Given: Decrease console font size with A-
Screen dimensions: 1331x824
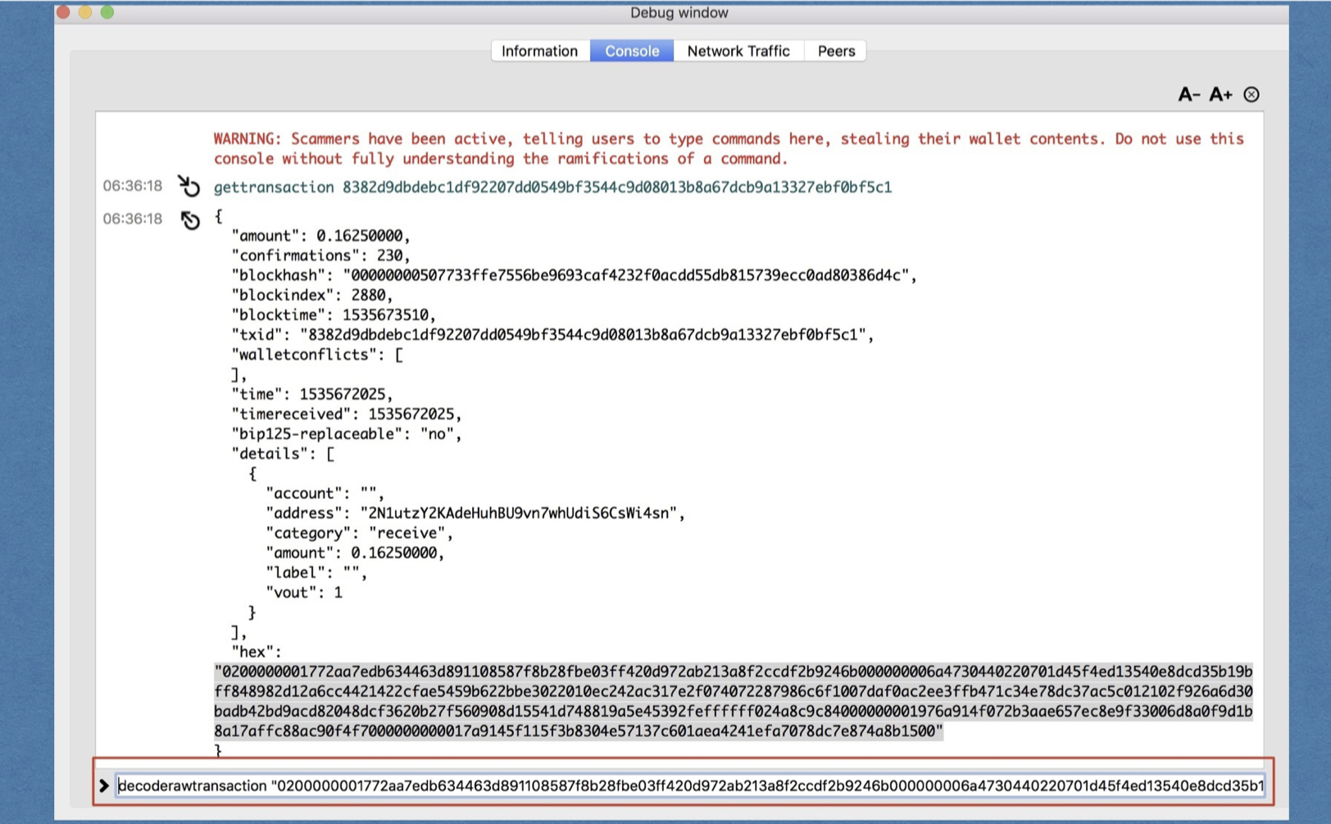Looking at the screenshot, I should [x=1189, y=94].
